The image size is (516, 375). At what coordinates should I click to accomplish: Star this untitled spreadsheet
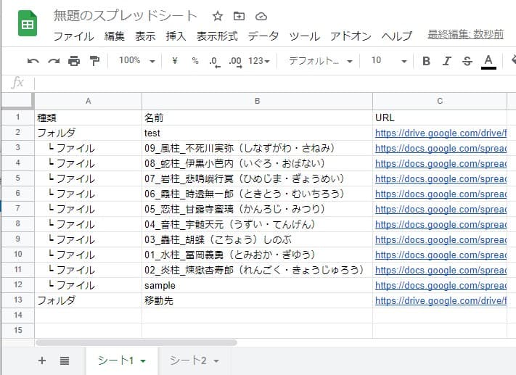pyautogui.click(x=218, y=16)
